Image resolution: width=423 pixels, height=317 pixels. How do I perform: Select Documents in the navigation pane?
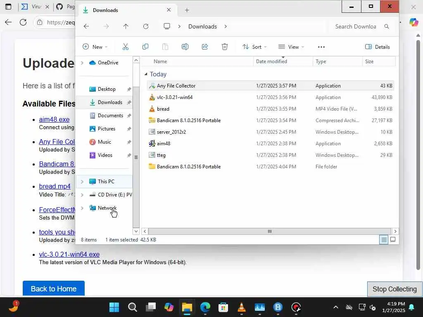[x=110, y=116]
